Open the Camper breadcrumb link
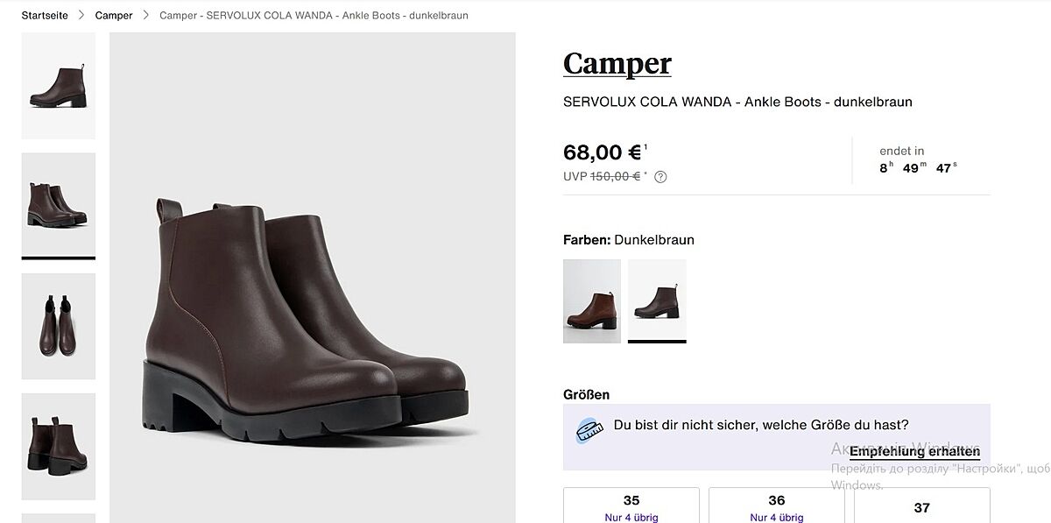 (x=114, y=16)
